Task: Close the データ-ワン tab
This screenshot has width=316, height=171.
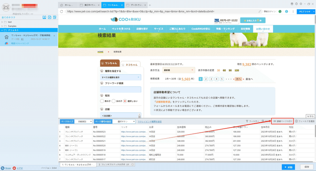Action: coord(145,5)
